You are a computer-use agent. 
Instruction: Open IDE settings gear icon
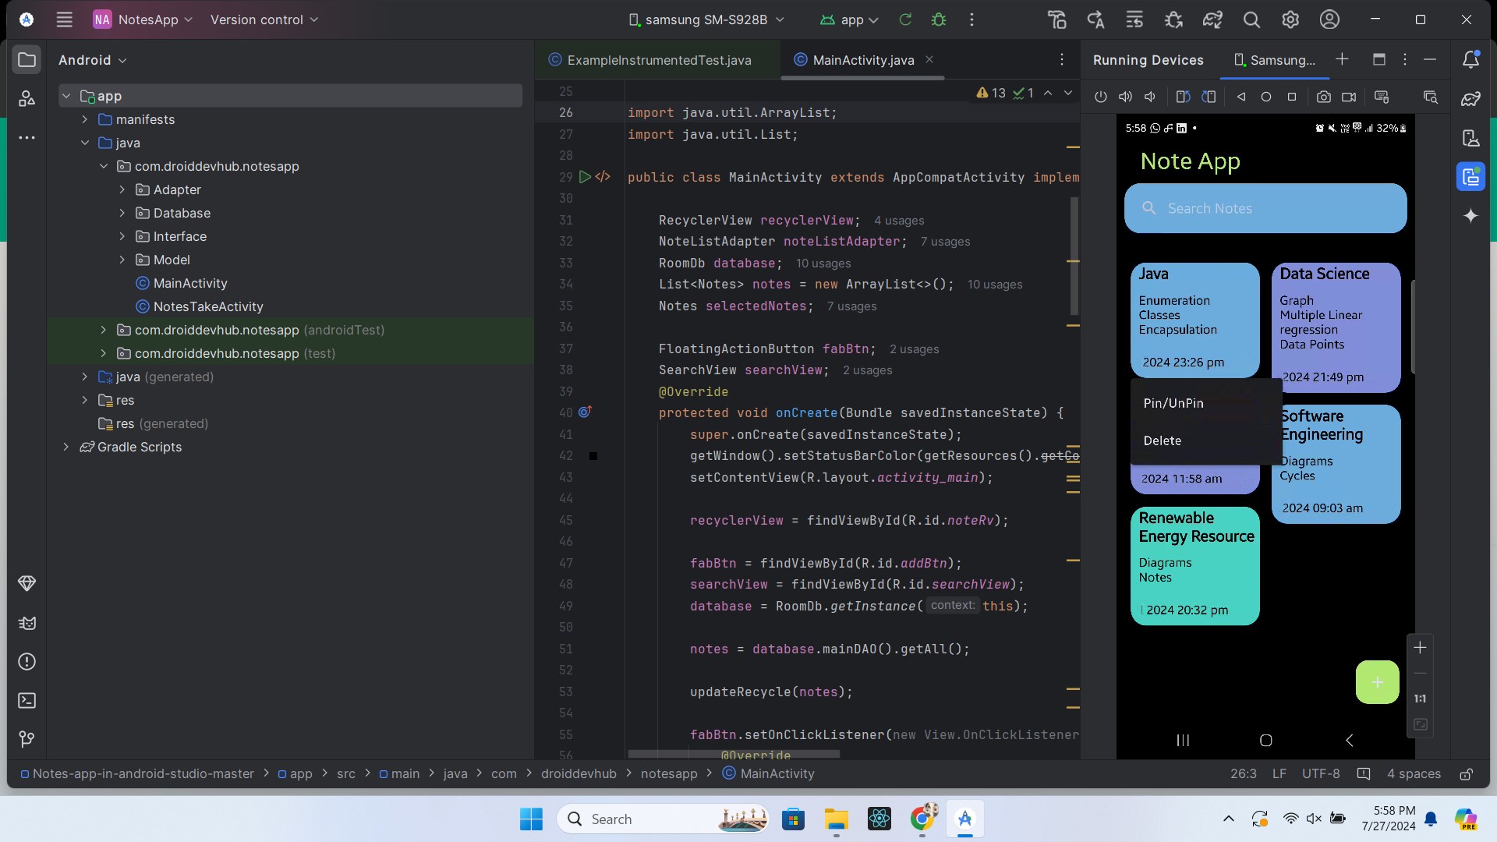pyautogui.click(x=1290, y=19)
